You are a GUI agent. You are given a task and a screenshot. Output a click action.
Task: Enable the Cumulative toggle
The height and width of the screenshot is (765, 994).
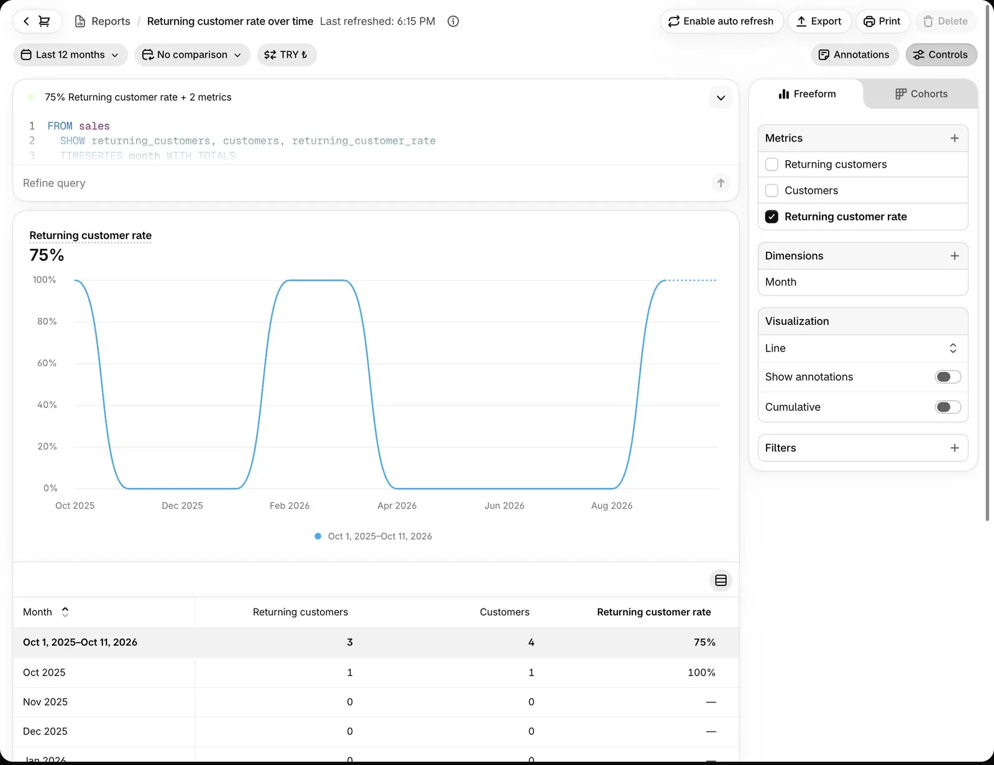948,407
